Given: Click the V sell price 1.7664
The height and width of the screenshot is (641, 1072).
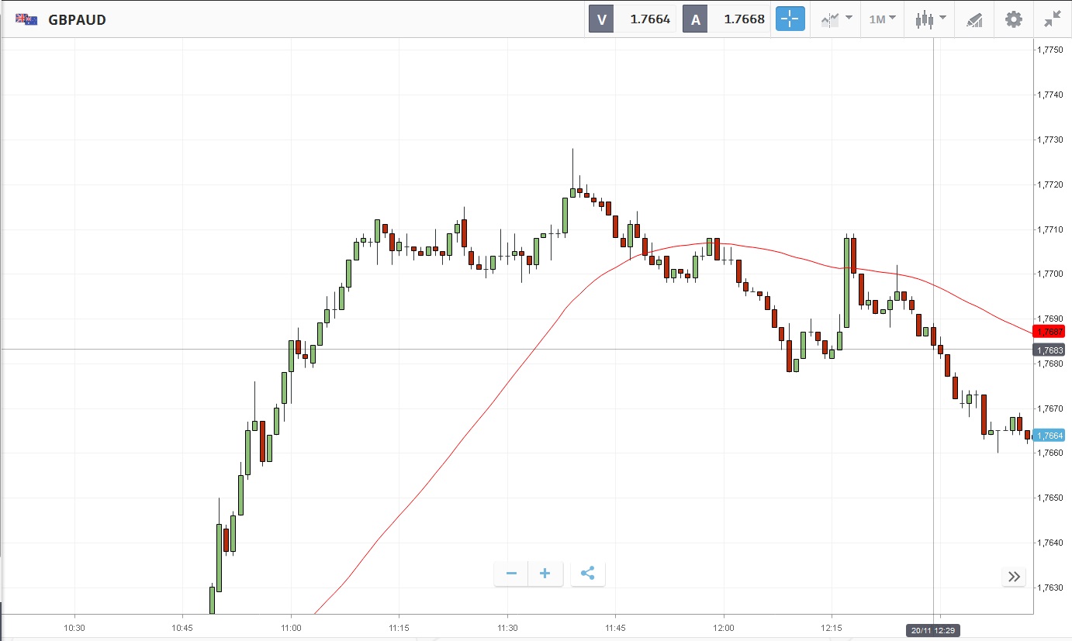Looking at the screenshot, I should pos(649,19).
